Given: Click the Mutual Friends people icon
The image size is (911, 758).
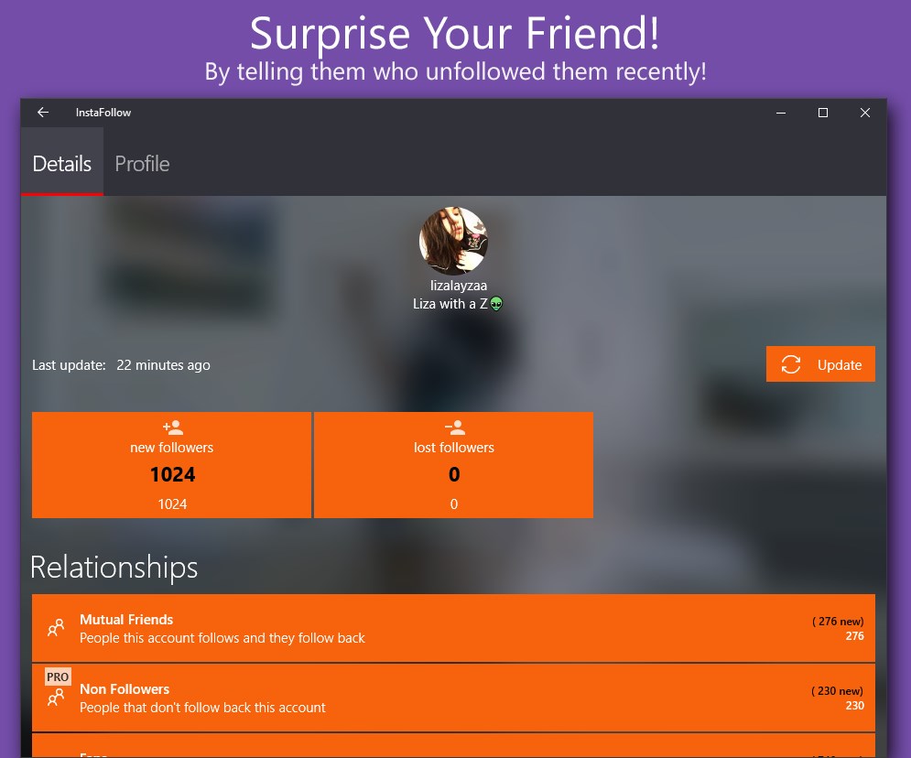Looking at the screenshot, I should click(x=56, y=628).
